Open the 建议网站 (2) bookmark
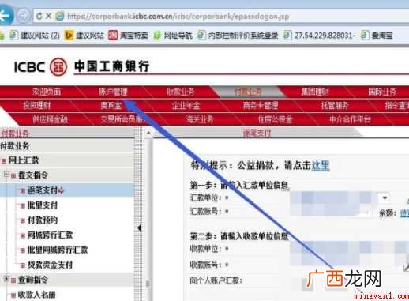Screen dimensions: 409x301 coord(35,35)
